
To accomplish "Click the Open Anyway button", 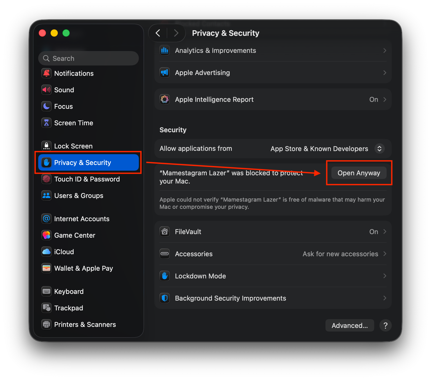I will point(359,173).
